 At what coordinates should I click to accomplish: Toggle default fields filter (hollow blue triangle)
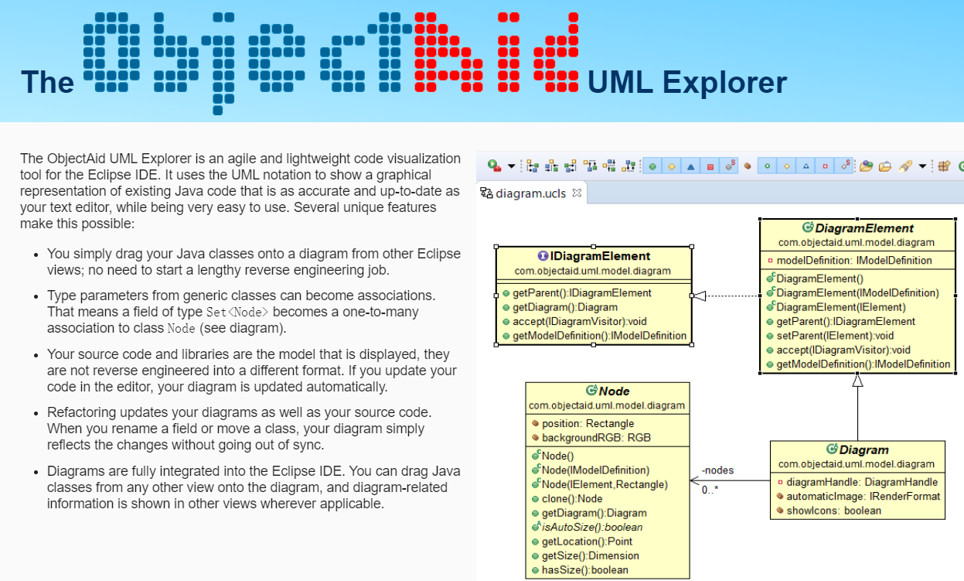tap(806, 166)
